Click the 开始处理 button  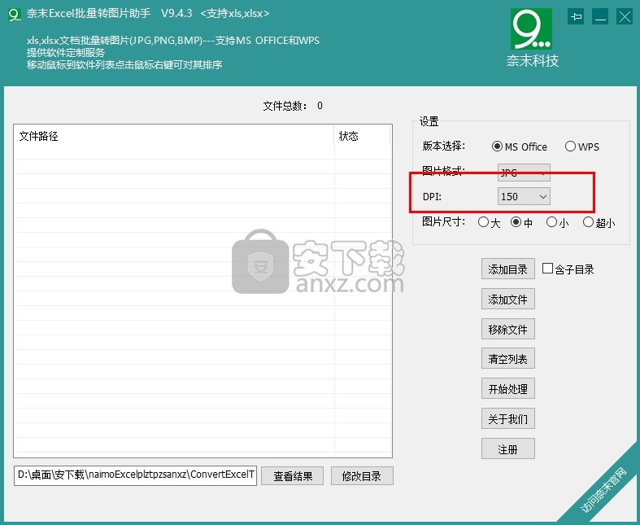(x=507, y=388)
